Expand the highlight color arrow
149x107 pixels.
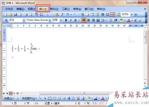point(125,20)
